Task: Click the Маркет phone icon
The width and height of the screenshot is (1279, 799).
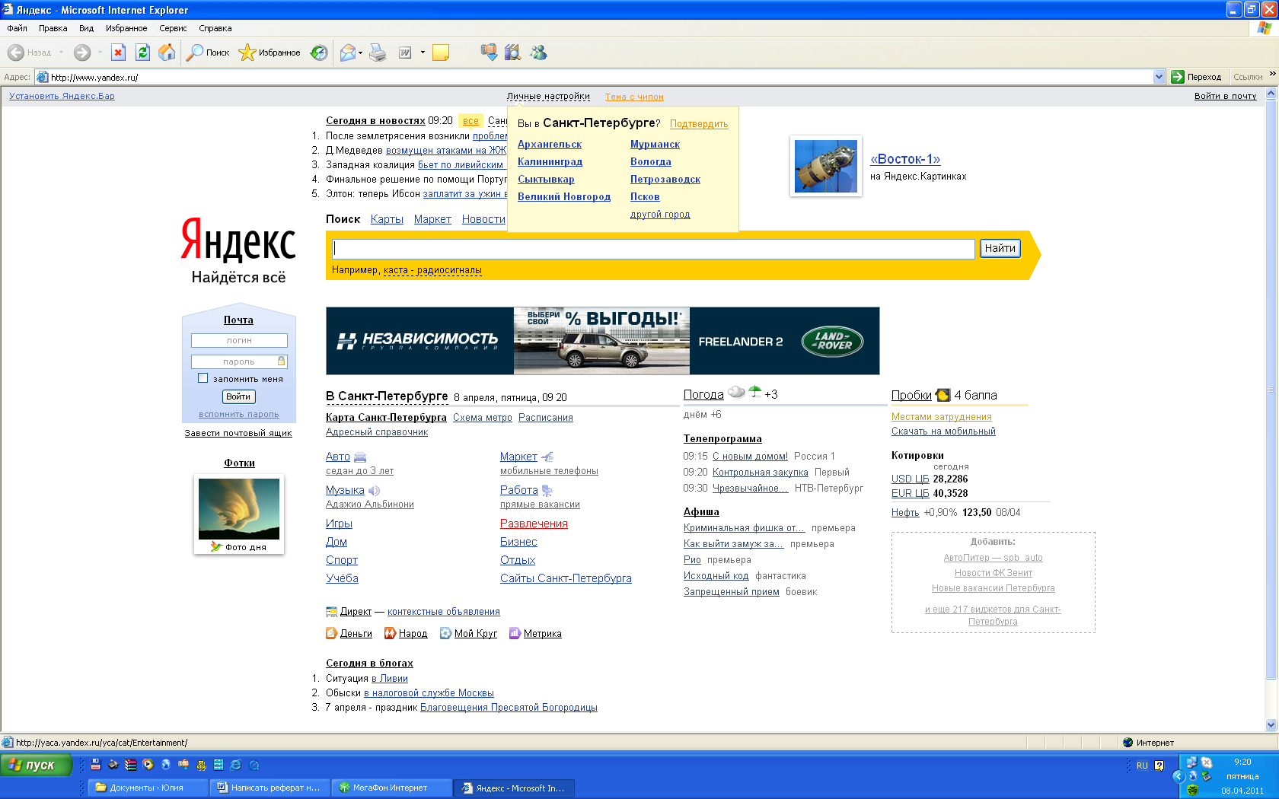Action: pyautogui.click(x=547, y=457)
